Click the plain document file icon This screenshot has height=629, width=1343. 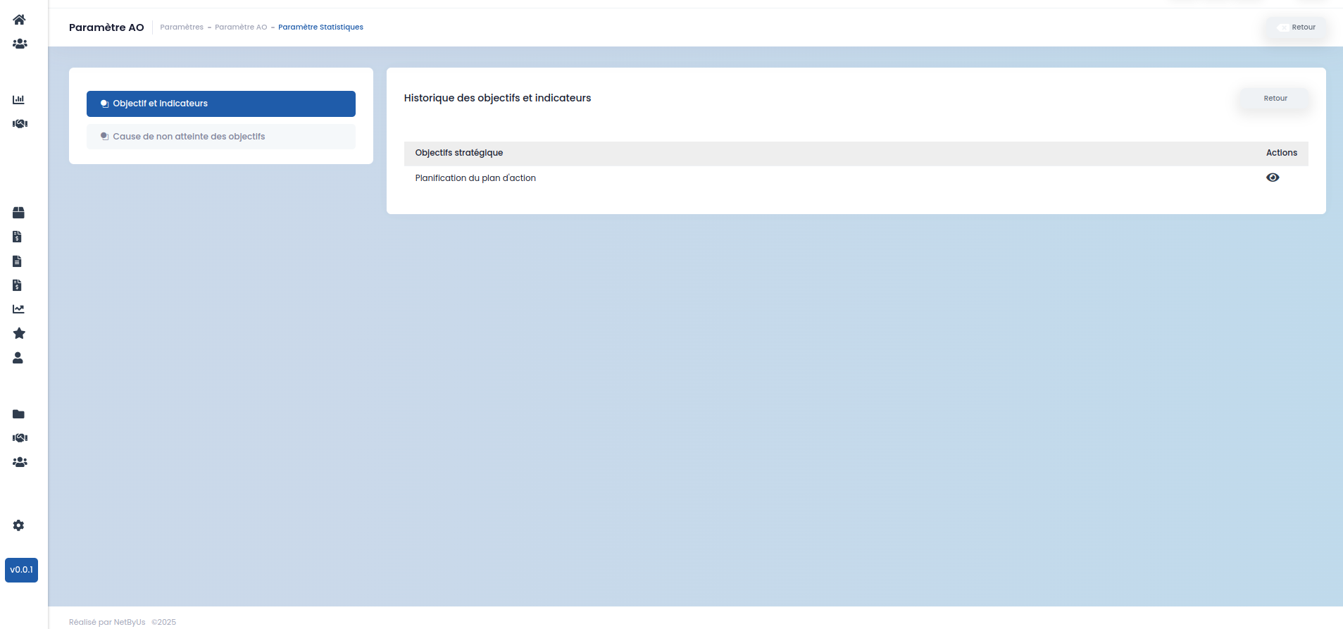pos(17,261)
